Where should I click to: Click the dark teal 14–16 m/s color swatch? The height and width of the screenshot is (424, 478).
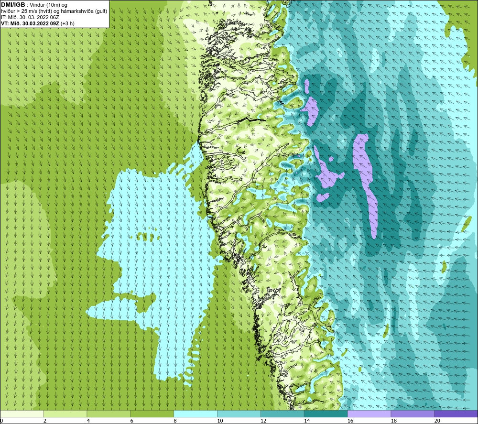pyautogui.click(x=326, y=413)
